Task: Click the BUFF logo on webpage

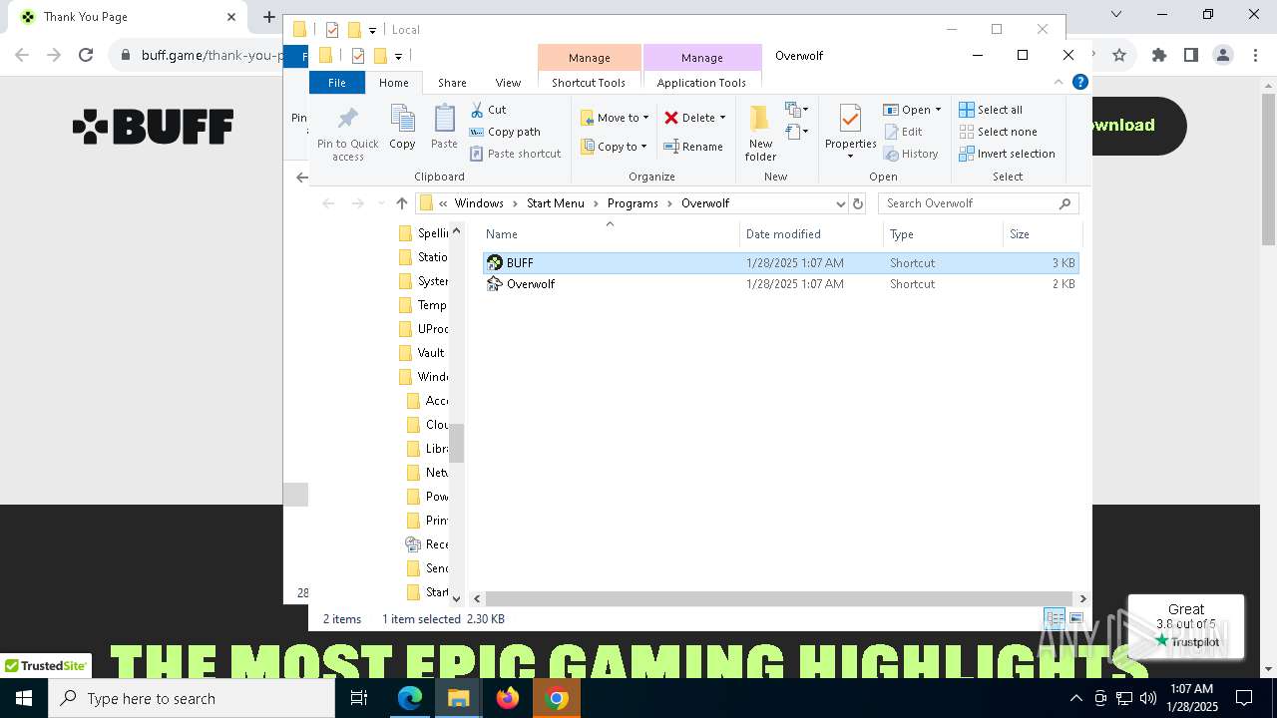Action: pyautogui.click(x=153, y=127)
